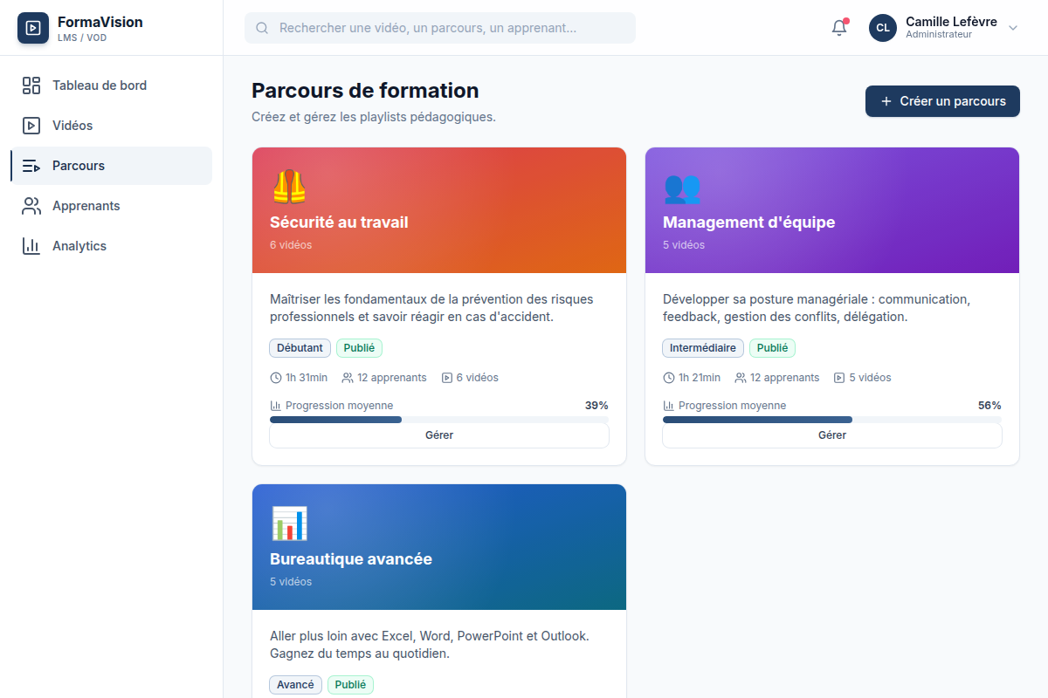Viewport: 1048px width, 698px height.
Task: Click the FormaVision logo icon
Action: [x=33, y=28]
